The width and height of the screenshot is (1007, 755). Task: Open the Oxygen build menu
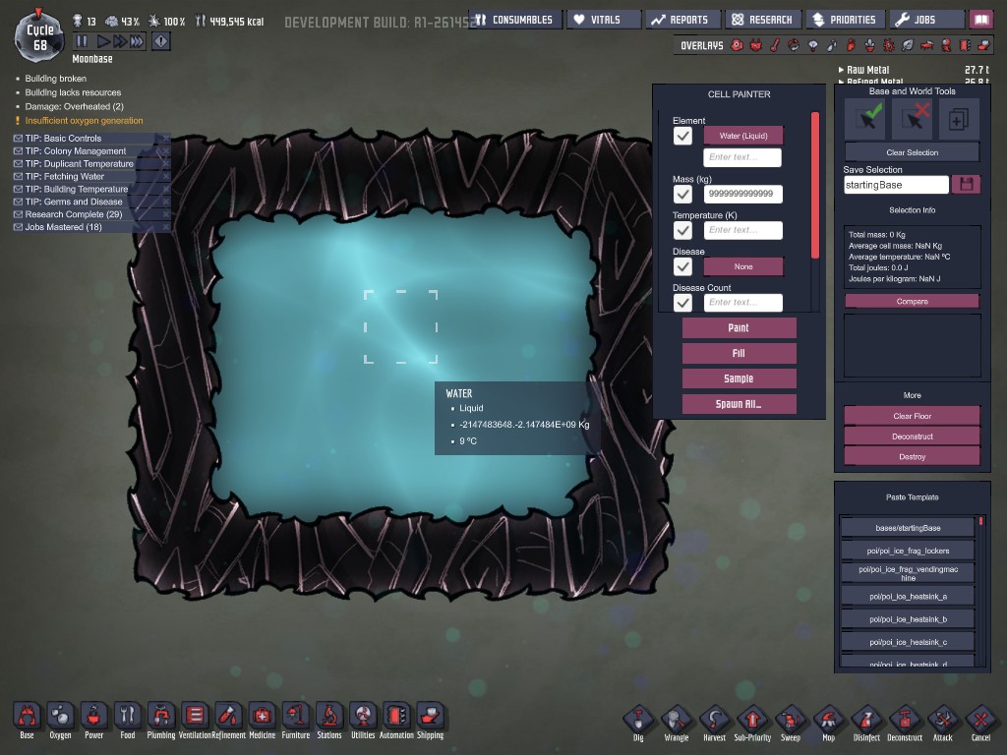tap(60, 717)
